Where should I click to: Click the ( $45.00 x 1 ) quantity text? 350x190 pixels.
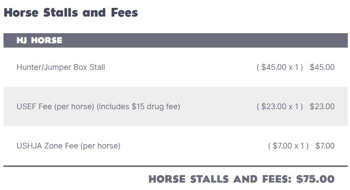point(280,67)
